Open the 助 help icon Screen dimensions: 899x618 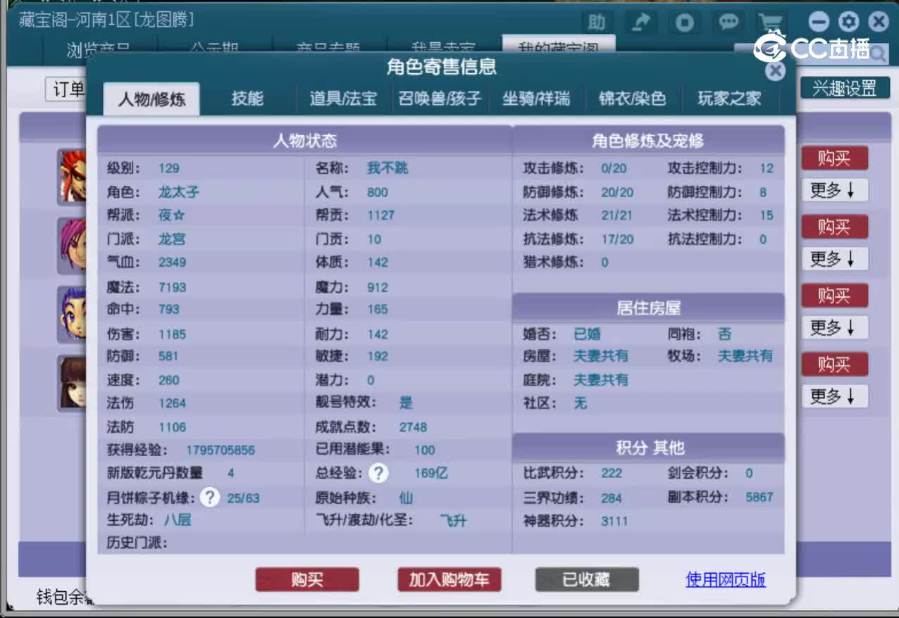pyautogui.click(x=596, y=22)
